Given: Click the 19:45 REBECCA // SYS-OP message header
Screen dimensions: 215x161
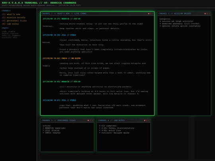Looking at the screenshot, I should tap(62, 82).
